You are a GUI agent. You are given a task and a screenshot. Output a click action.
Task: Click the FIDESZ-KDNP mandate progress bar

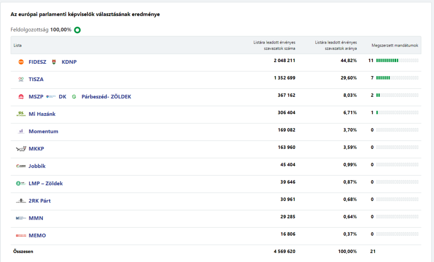point(397,61)
